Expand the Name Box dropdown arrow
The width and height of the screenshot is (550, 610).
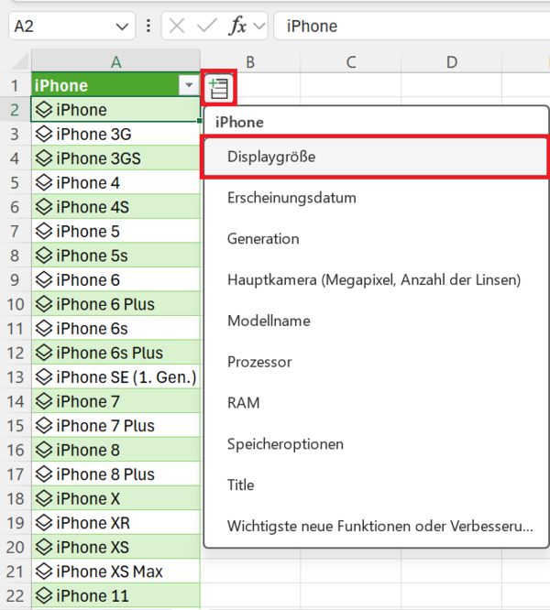tap(122, 26)
